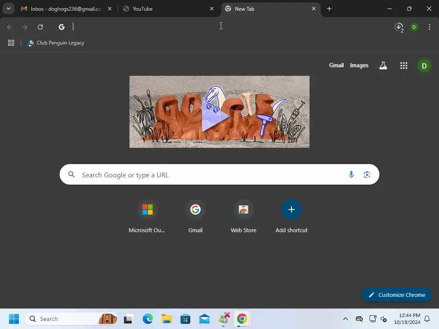The image size is (439, 329).
Task: Open the Club Penguin Legacy bookmark
Action: [x=56, y=43]
